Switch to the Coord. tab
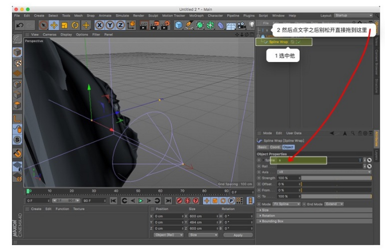Viewport: 385px width, 252px height. pyautogui.click(x=275, y=147)
